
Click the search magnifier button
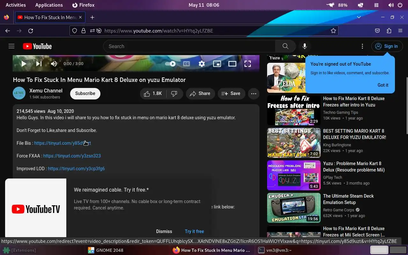click(286, 46)
